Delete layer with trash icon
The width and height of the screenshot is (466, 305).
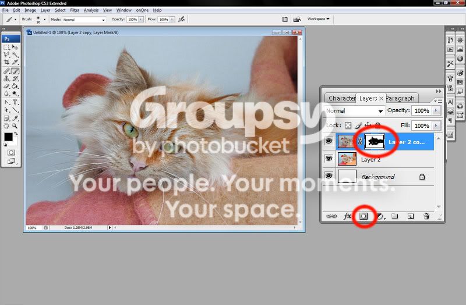(426, 216)
